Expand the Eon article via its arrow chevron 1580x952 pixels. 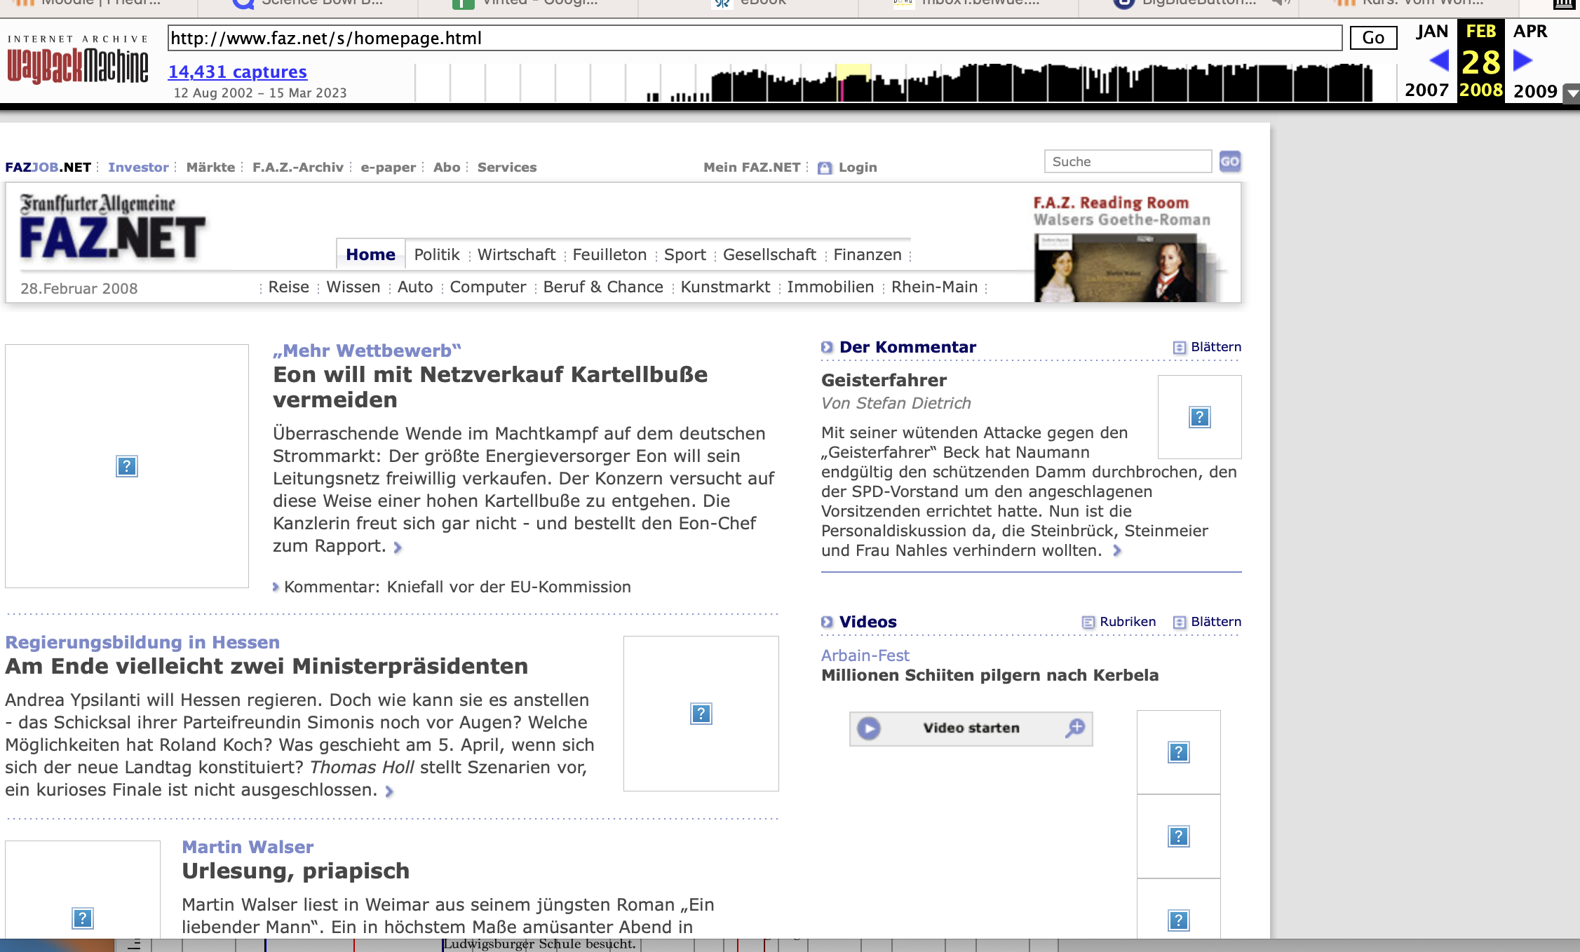click(x=397, y=548)
